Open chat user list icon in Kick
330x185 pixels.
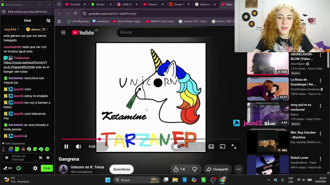coord(48,21)
